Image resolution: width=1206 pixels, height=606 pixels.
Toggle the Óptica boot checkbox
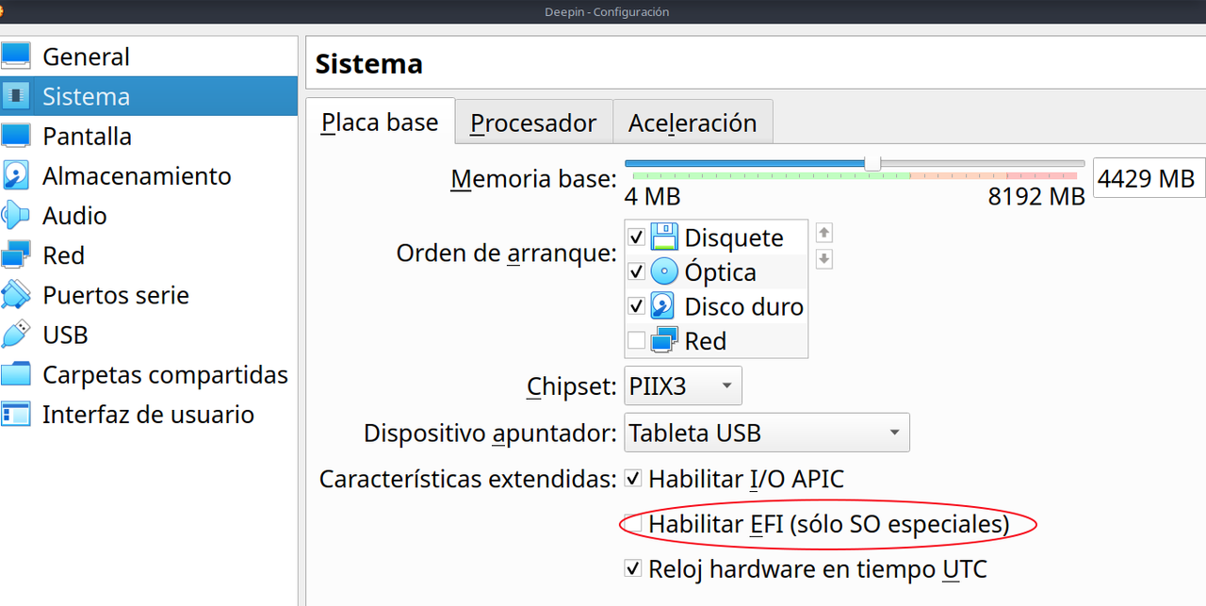click(x=636, y=271)
